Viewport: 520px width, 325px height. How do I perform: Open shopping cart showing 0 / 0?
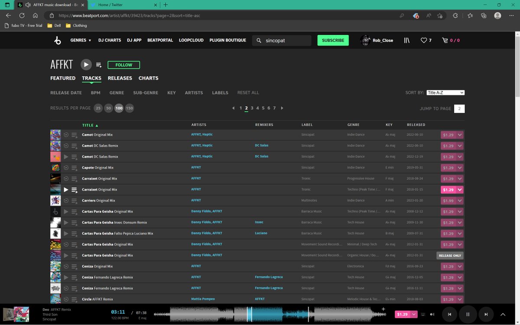(x=451, y=40)
